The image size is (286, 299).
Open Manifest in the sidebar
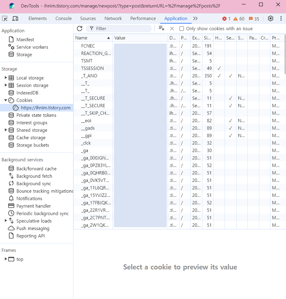pos(25,40)
